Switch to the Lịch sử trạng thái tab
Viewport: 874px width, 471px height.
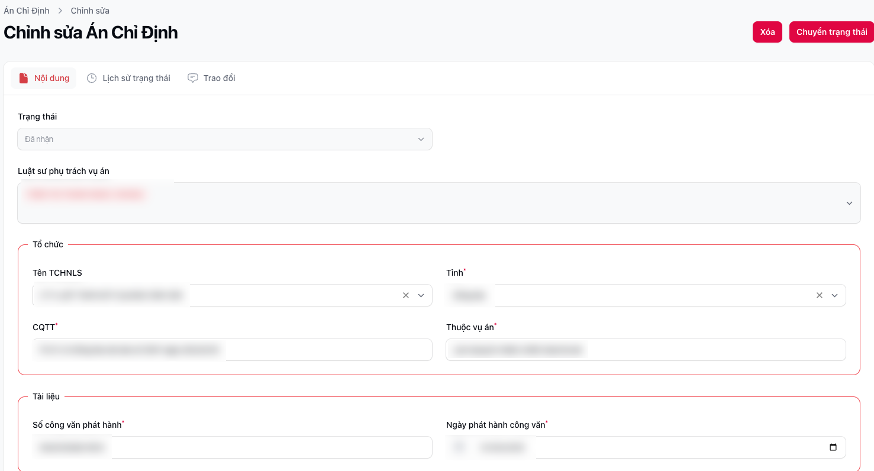pyautogui.click(x=136, y=78)
